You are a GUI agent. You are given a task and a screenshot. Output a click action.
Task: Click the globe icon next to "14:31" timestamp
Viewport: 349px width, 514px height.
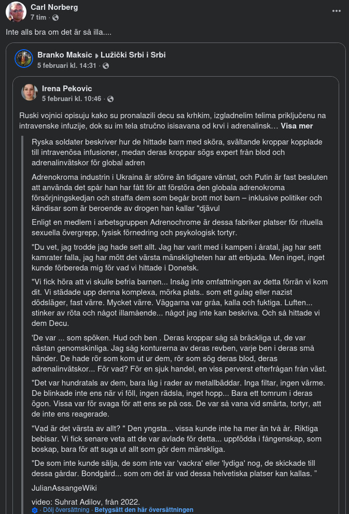click(106, 66)
